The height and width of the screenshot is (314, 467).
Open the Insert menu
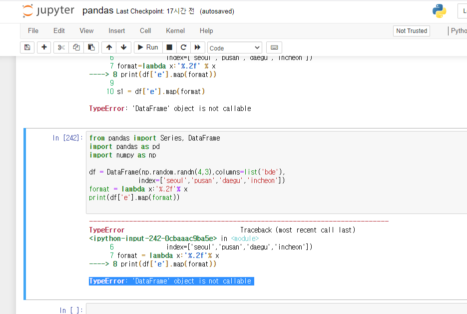point(116,30)
